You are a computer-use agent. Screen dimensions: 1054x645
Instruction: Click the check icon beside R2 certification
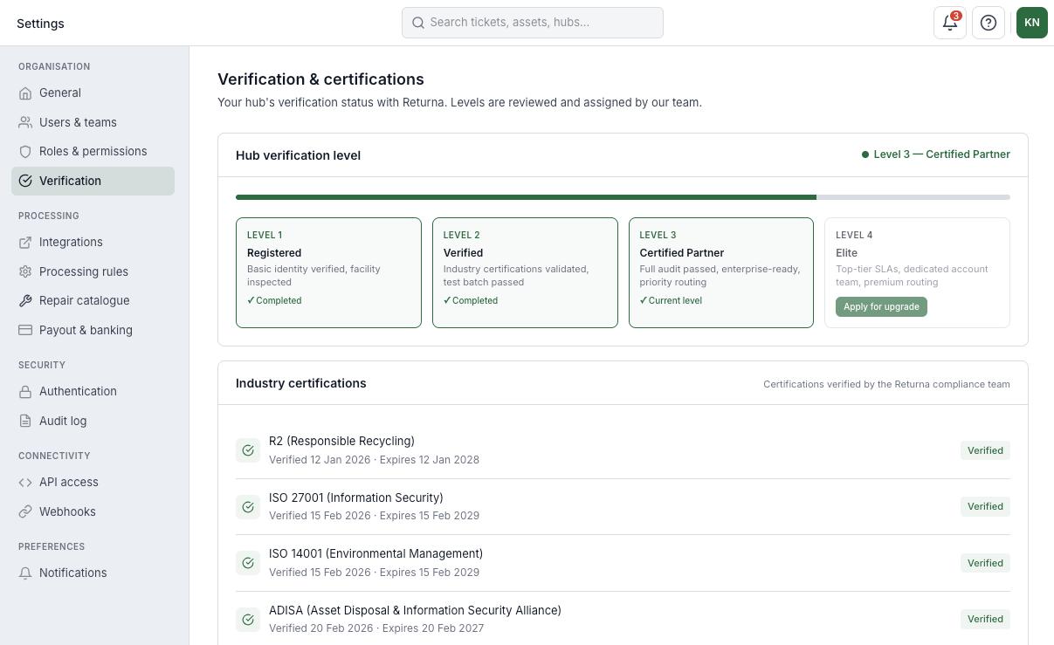pos(248,450)
